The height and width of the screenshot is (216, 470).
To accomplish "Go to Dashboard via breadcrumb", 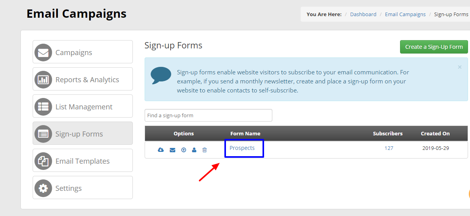I will pyautogui.click(x=363, y=15).
